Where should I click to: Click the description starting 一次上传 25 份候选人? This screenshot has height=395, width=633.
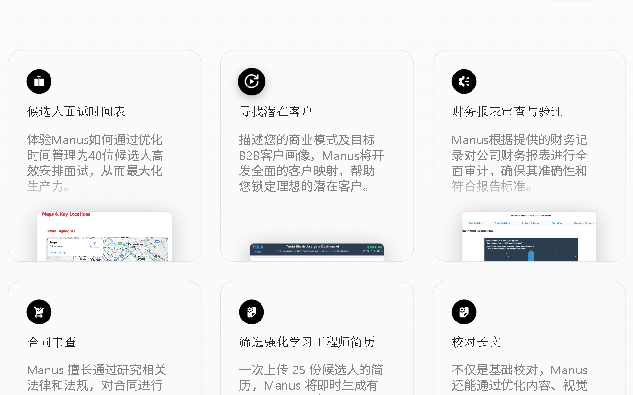tap(311, 379)
